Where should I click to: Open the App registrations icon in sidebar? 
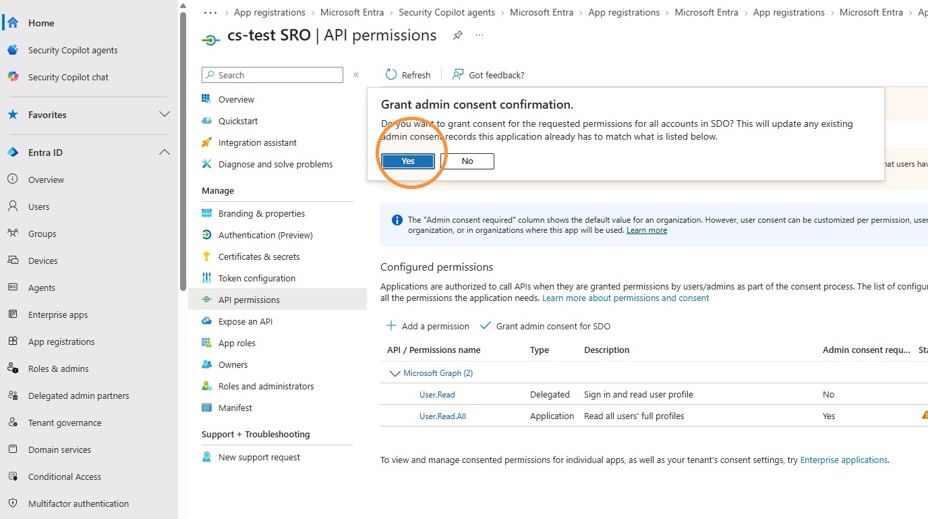[13, 342]
